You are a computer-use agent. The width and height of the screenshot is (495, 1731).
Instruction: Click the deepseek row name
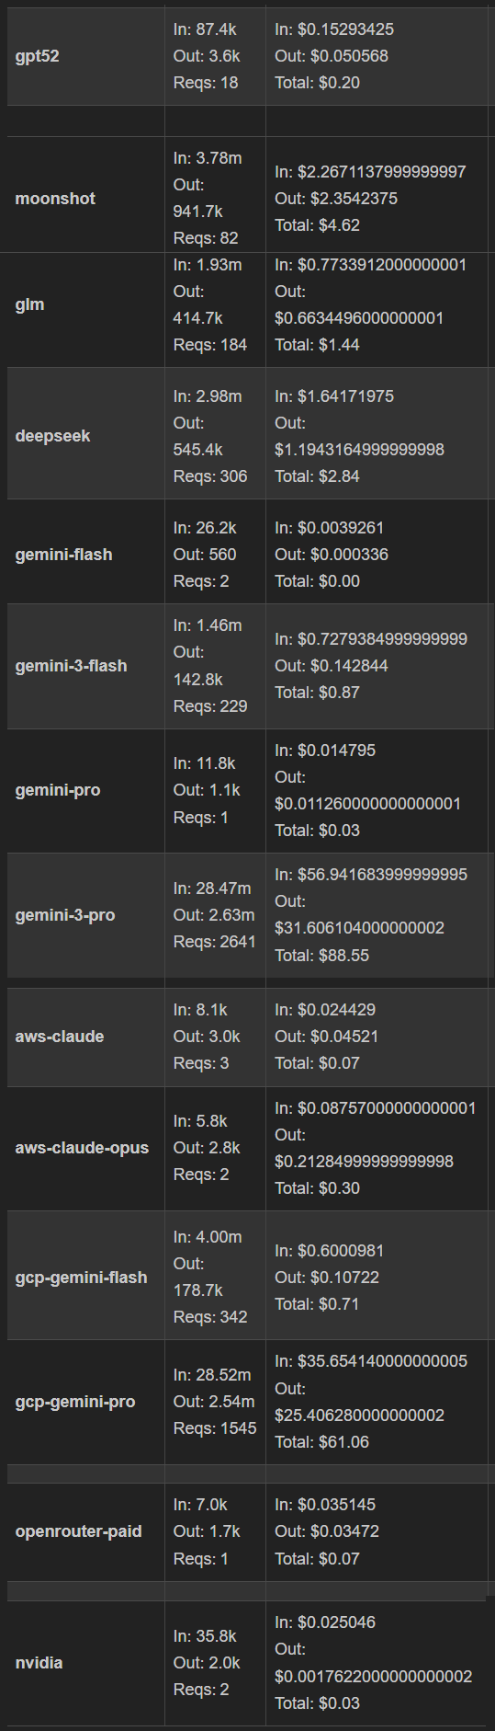click(x=52, y=436)
